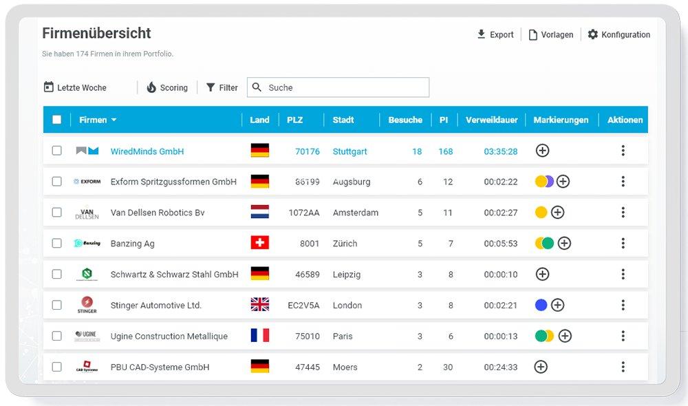Image resolution: width=688 pixels, height=406 pixels.
Task: Click the UK flag in Stinger row
Action: [x=260, y=304]
